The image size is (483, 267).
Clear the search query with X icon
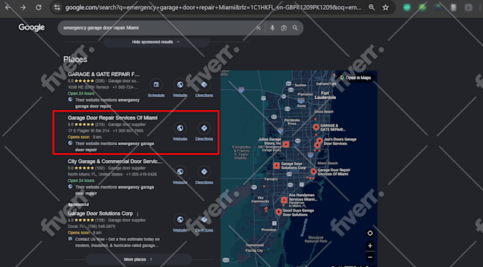(259, 28)
